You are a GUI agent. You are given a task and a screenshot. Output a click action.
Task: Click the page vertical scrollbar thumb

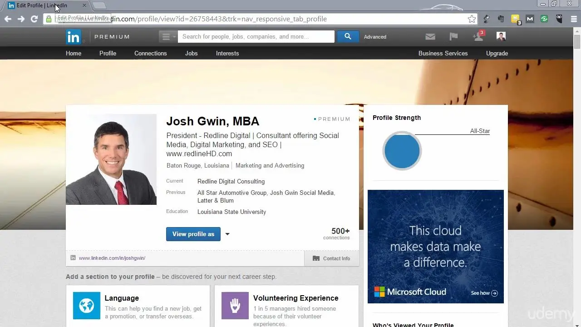click(x=577, y=42)
